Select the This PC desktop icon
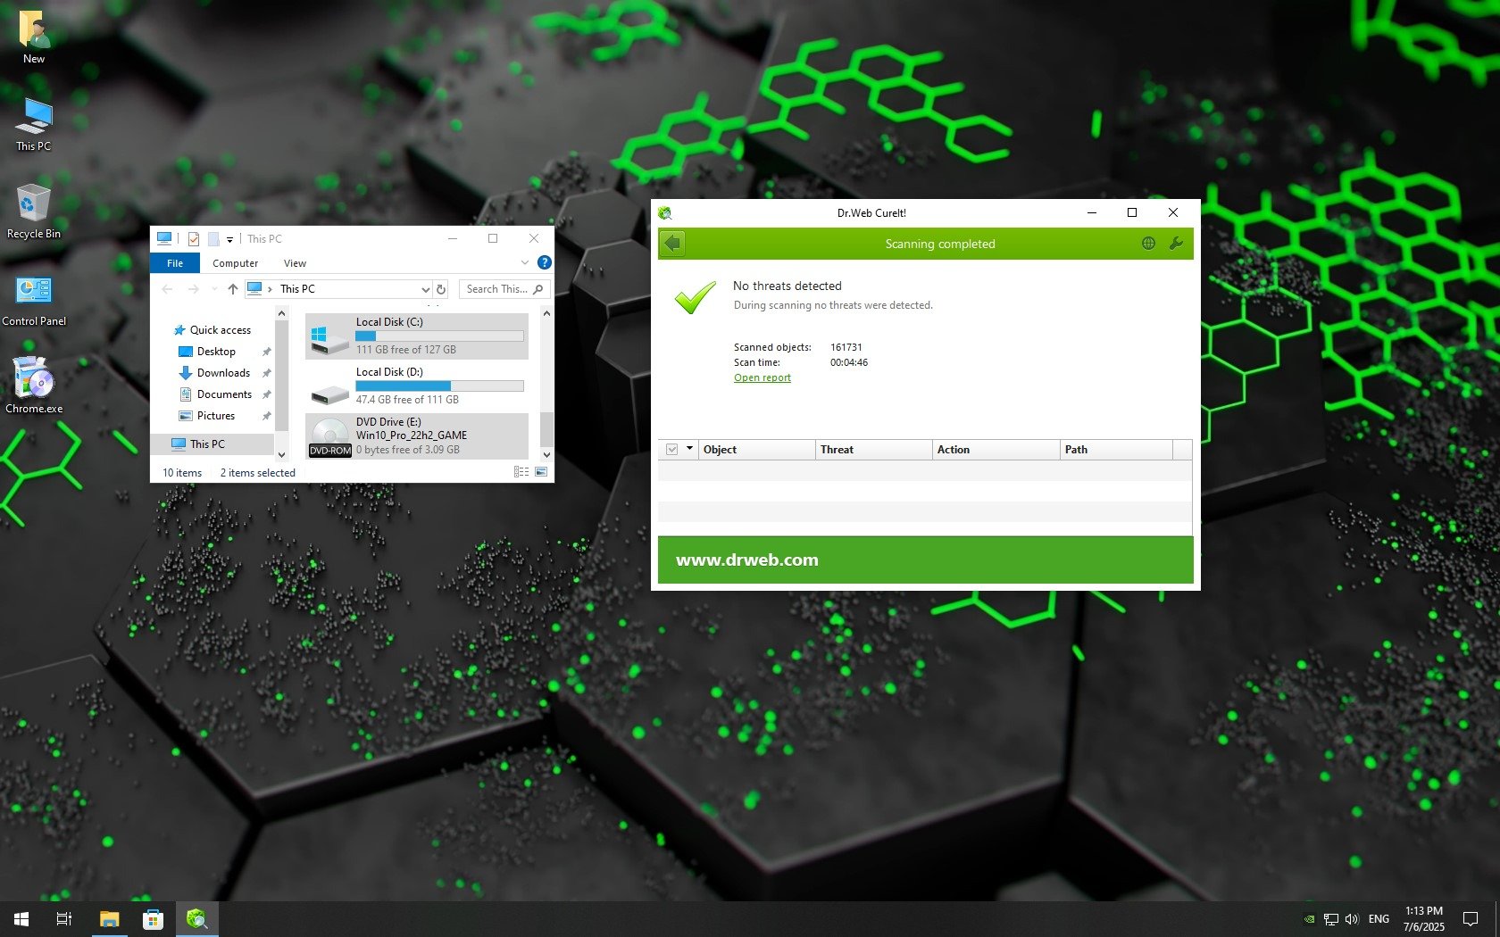 34,125
